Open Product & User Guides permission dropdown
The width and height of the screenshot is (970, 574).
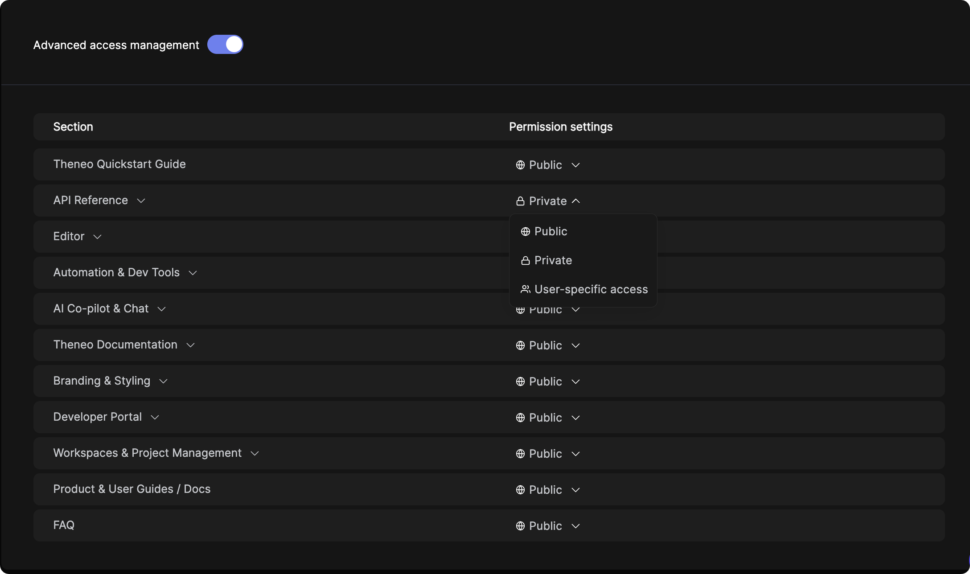548,490
